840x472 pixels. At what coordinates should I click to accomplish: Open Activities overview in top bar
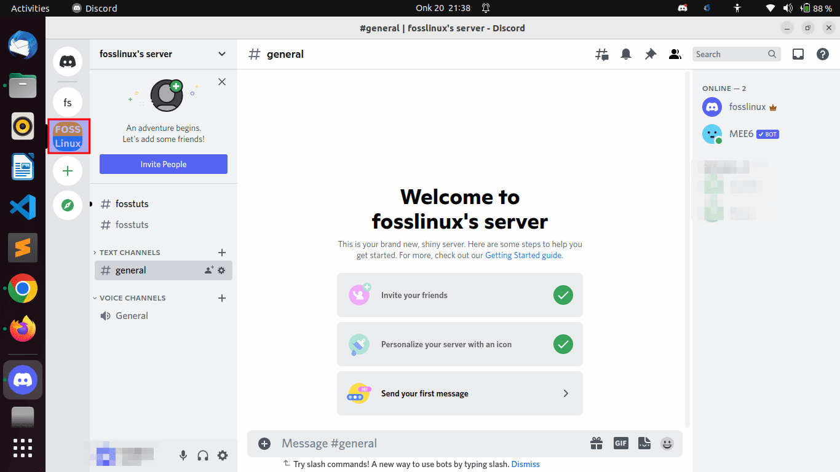[30, 8]
